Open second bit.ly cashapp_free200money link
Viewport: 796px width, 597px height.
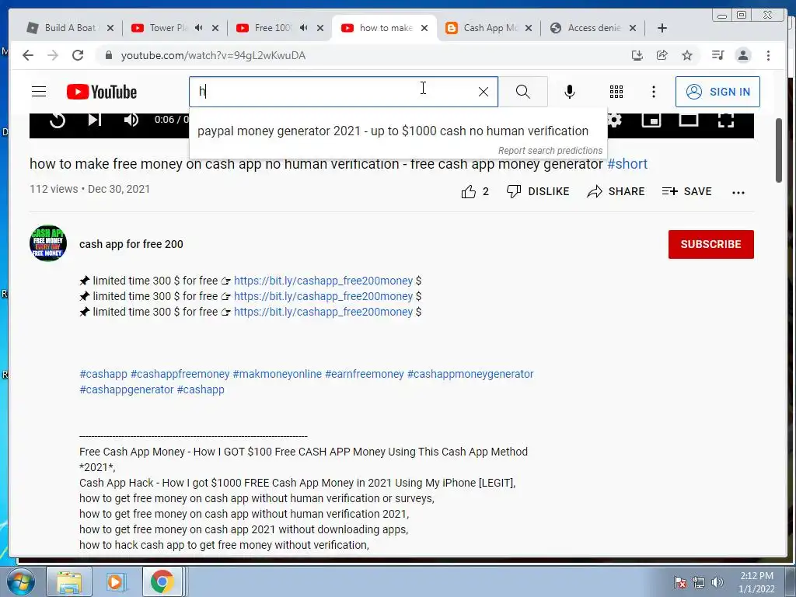pyautogui.click(x=323, y=296)
